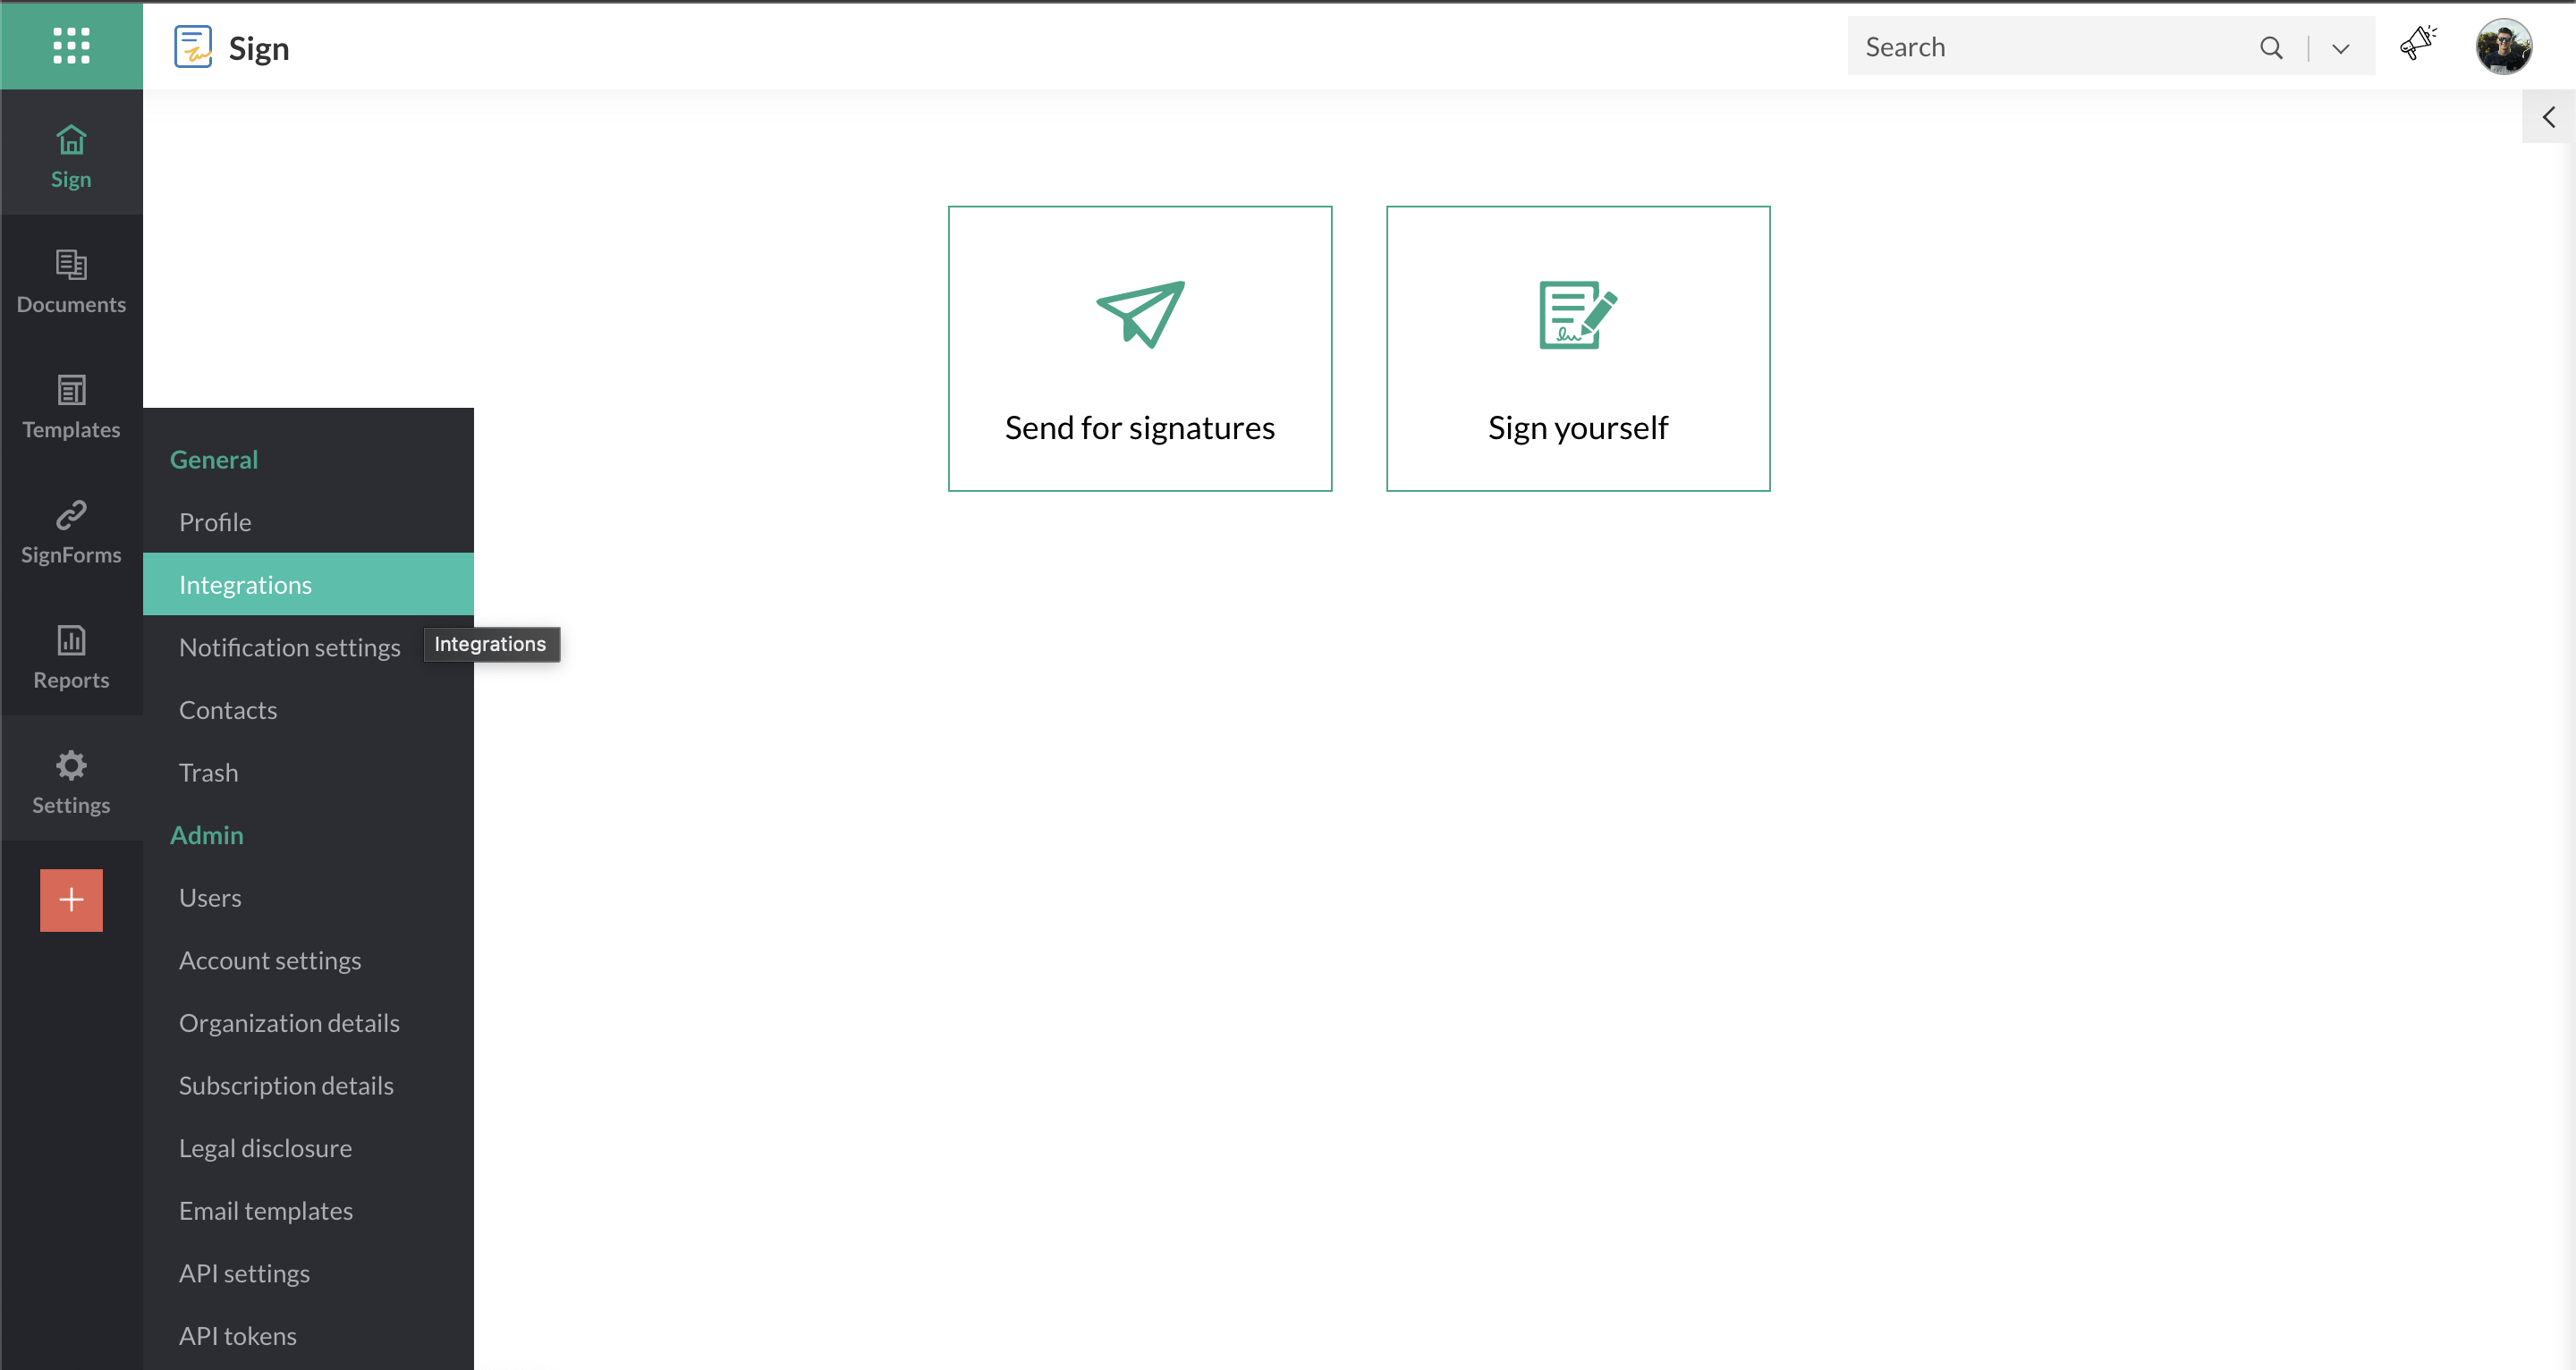Open the user profile avatar menu
Screen dimensions: 2576x1370
(x=2503, y=46)
